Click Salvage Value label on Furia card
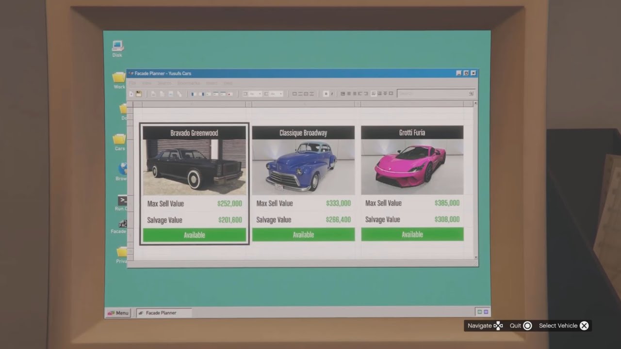Screen dimensions: 621x349 383,220
